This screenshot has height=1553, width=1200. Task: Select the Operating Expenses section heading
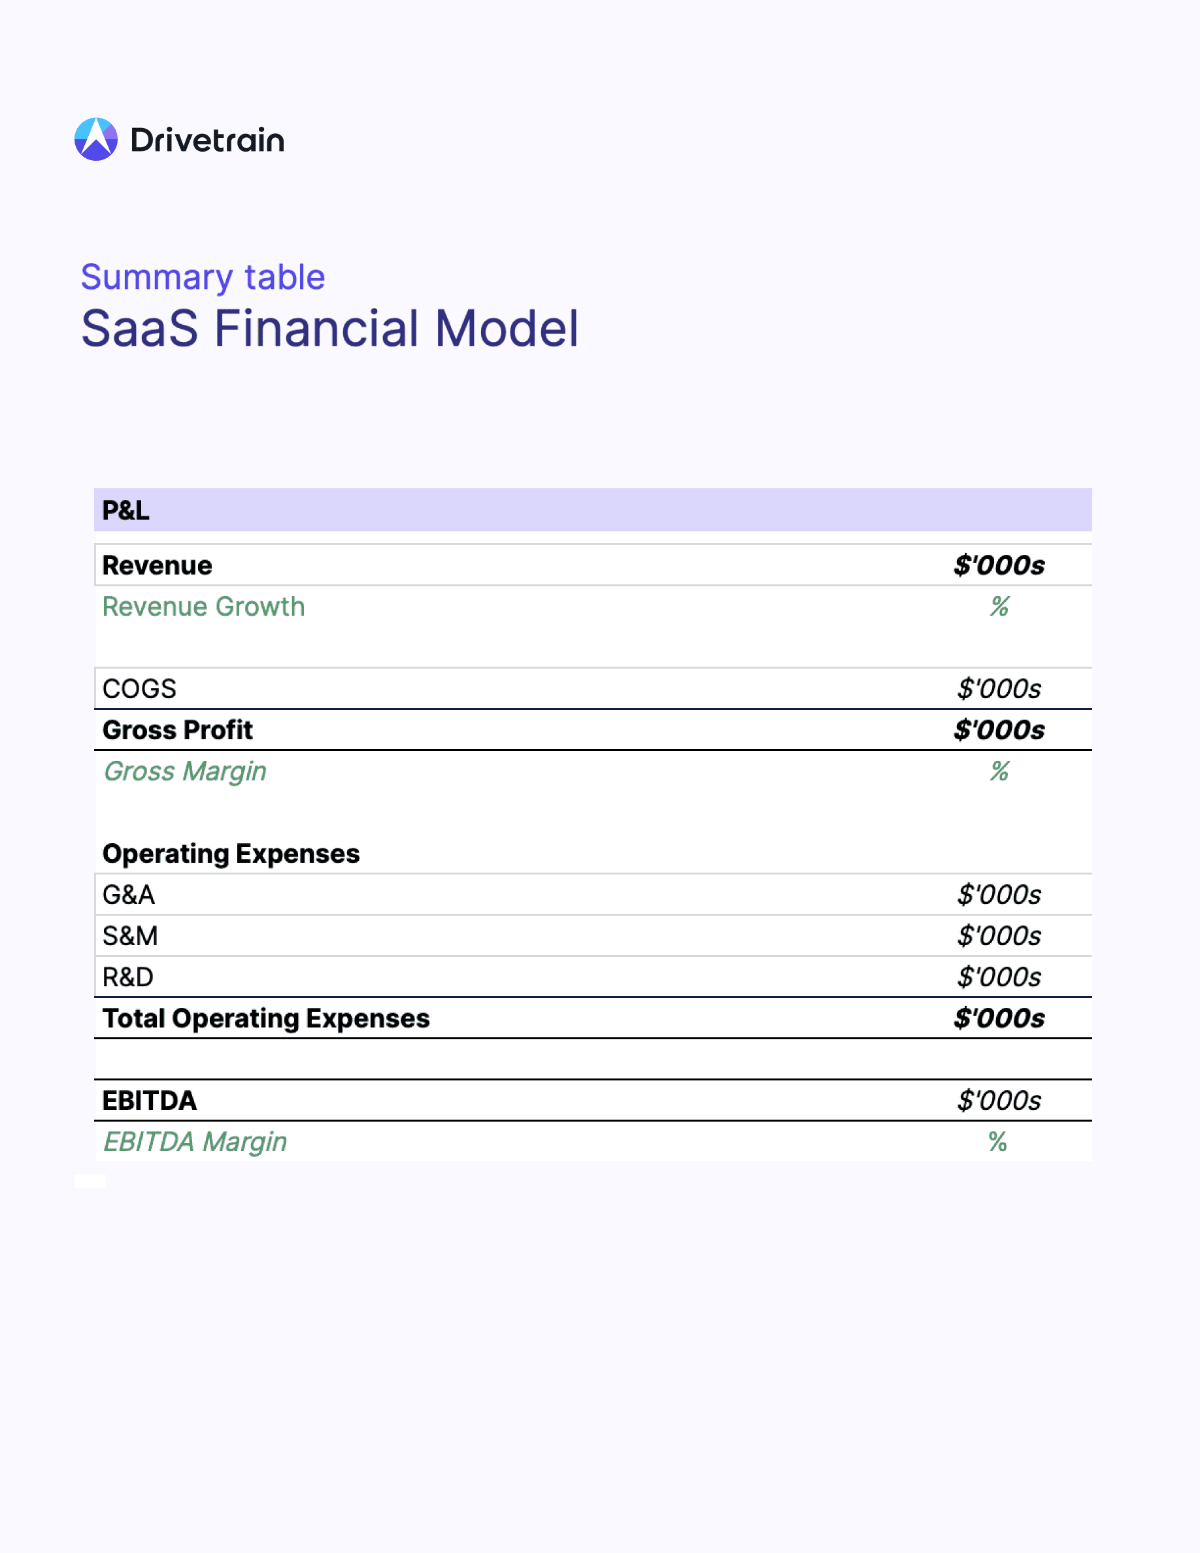[x=231, y=854]
